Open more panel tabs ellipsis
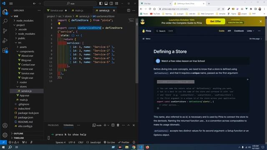This screenshot has width=267, height=150. (78, 125)
